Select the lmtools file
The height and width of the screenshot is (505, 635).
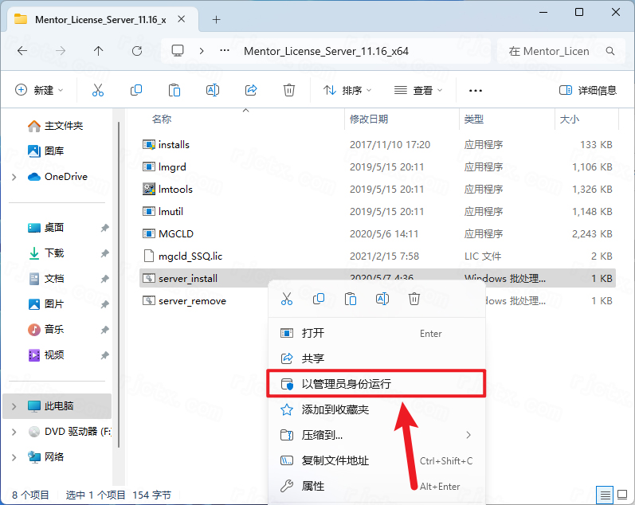175,189
